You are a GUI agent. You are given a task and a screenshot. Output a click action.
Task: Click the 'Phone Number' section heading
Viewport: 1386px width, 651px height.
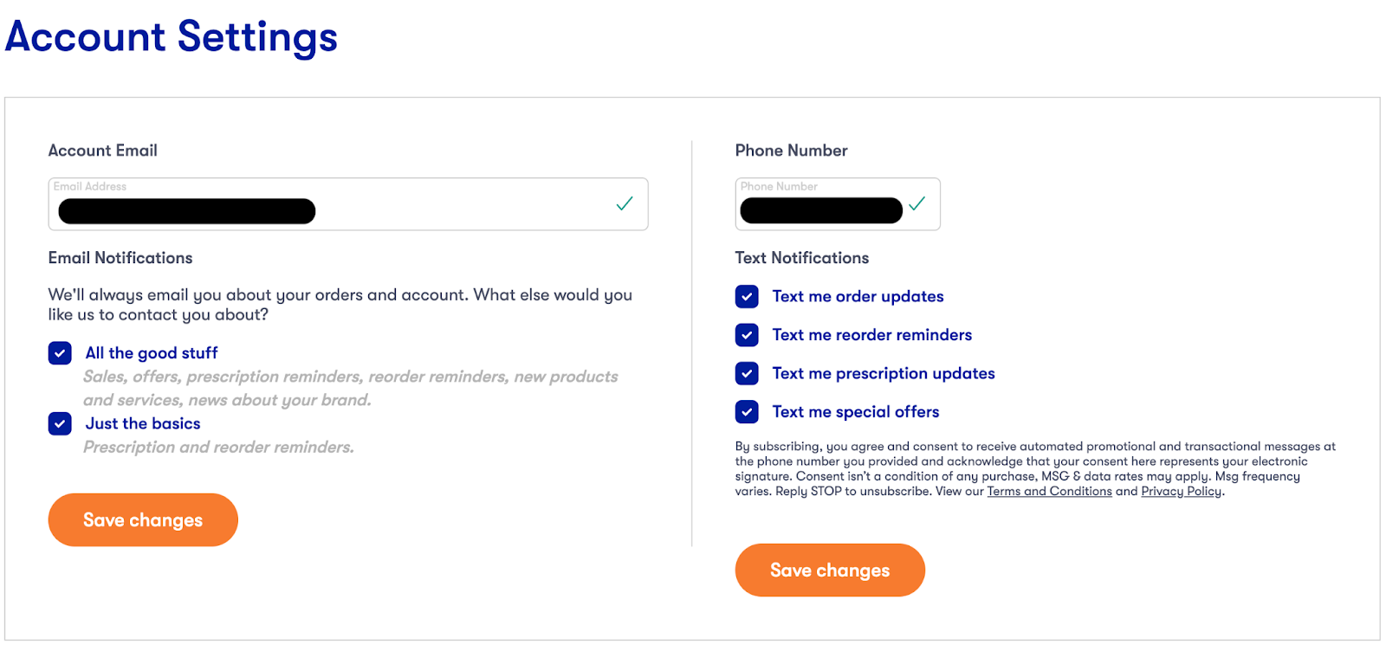(791, 151)
